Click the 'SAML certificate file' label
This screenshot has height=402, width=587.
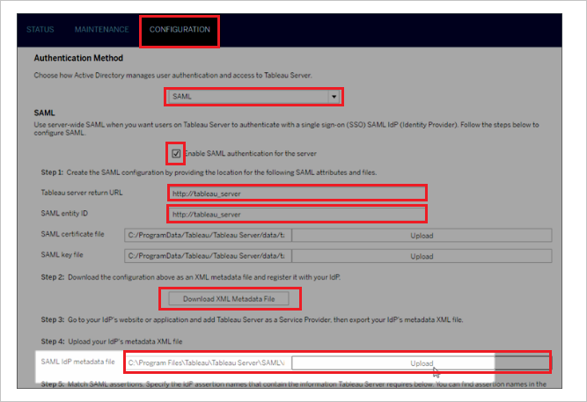(x=73, y=234)
